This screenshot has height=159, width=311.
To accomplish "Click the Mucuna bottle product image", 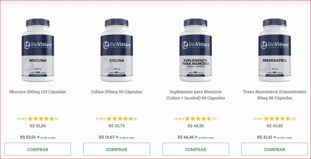I will pyautogui.click(x=38, y=50).
